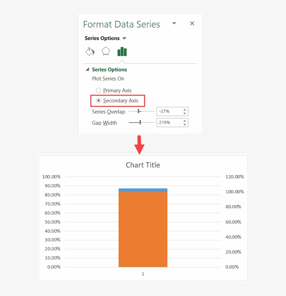286x296 pixels.
Task: Open the Series Options dropdown menu
Action: (x=125, y=38)
